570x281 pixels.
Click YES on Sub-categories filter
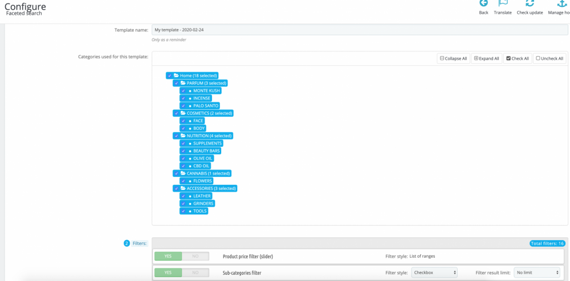coord(168,272)
